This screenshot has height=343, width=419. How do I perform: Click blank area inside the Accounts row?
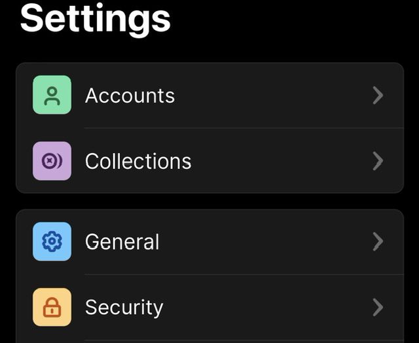pyautogui.click(x=275, y=96)
